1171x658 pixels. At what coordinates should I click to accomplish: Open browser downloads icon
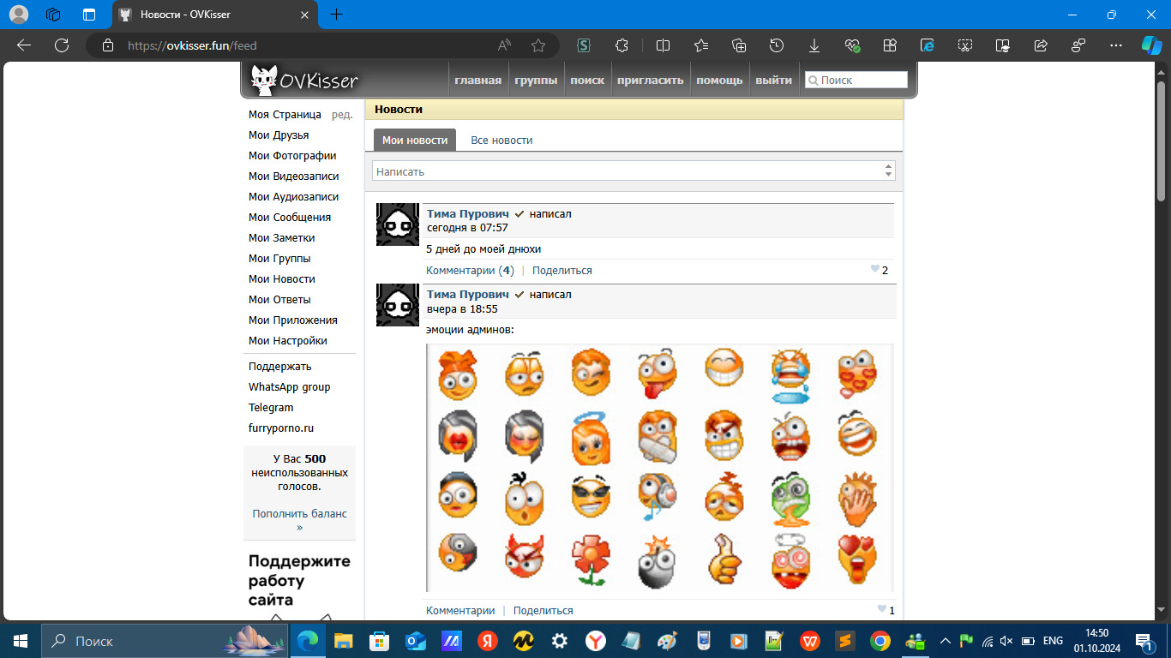pos(814,45)
